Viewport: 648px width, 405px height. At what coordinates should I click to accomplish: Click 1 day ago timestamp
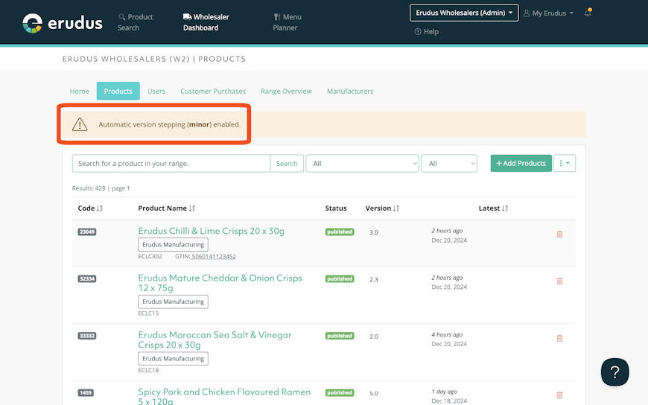[x=444, y=392]
